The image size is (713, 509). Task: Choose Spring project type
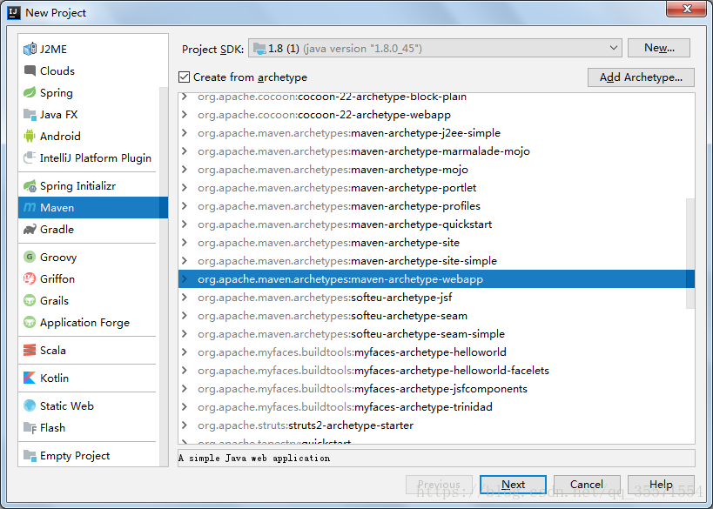(89, 93)
